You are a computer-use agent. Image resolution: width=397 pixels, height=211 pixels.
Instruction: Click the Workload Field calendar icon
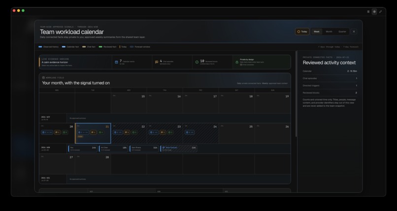tap(43, 78)
